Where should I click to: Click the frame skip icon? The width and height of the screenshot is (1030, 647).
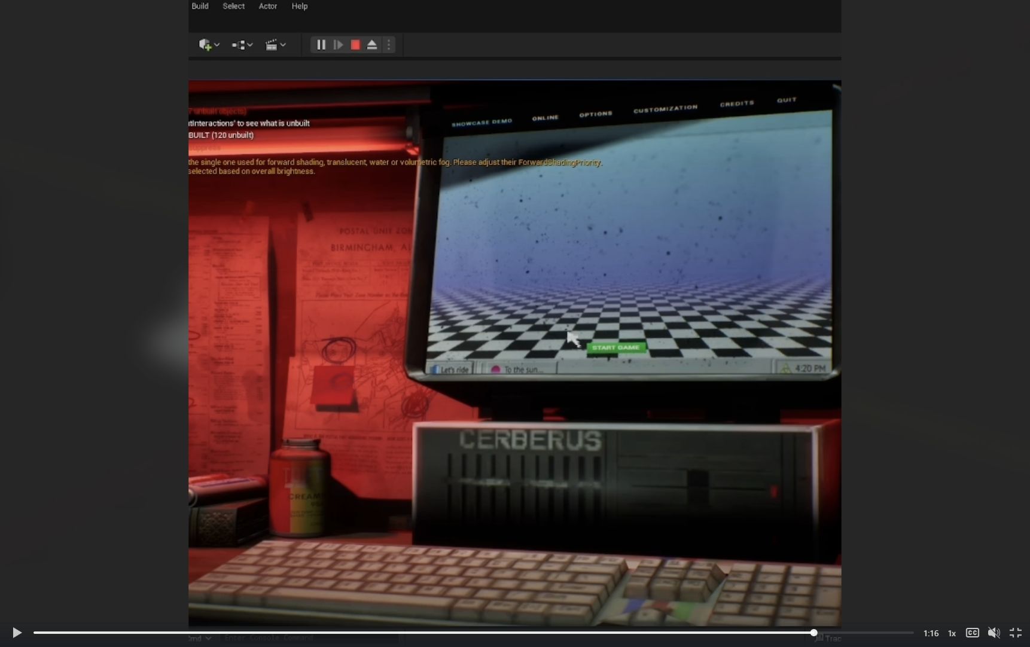(338, 45)
